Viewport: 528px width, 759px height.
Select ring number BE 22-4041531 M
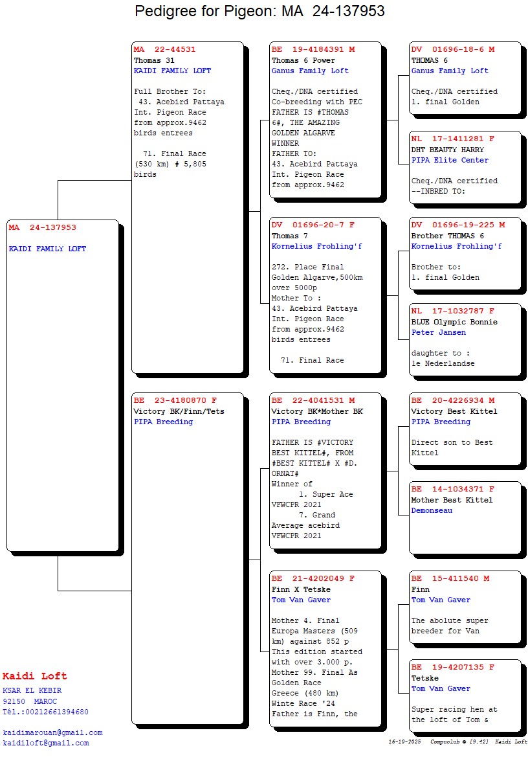[x=313, y=400]
